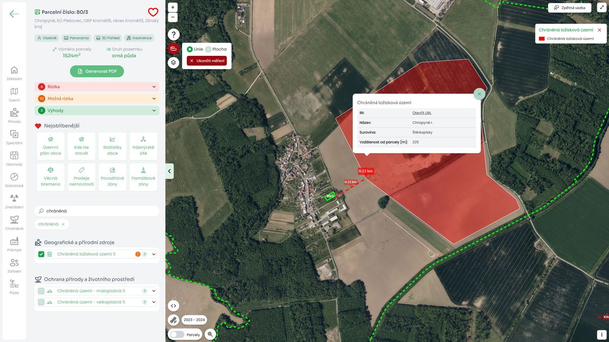The image size is (609, 342).
Task: Open the Obchody sidebar section
Action: pyautogui.click(x=14, y=159)
